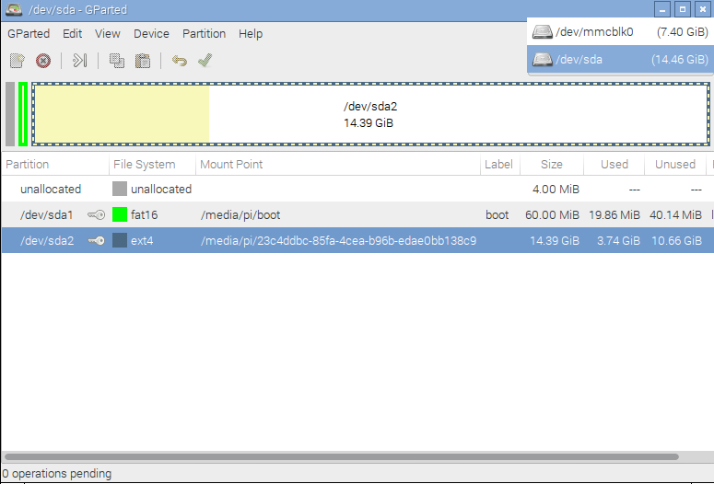Select the /dev/sda2 partition name
The width and height of the screenshot is (714, 484).
coord(47,241)
